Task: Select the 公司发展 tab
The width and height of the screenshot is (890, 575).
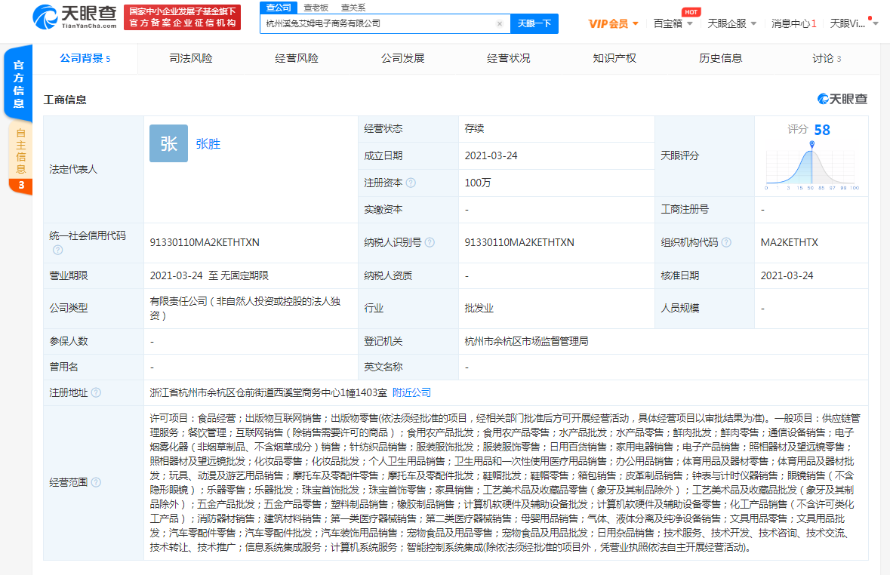Action: tap(402, 58)
